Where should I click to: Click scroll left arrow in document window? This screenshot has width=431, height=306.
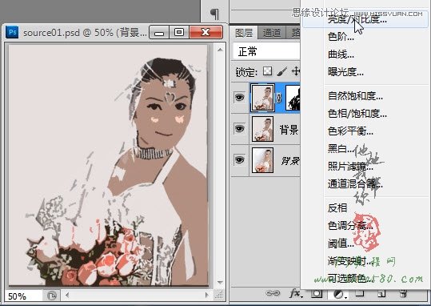coord(67,296)
